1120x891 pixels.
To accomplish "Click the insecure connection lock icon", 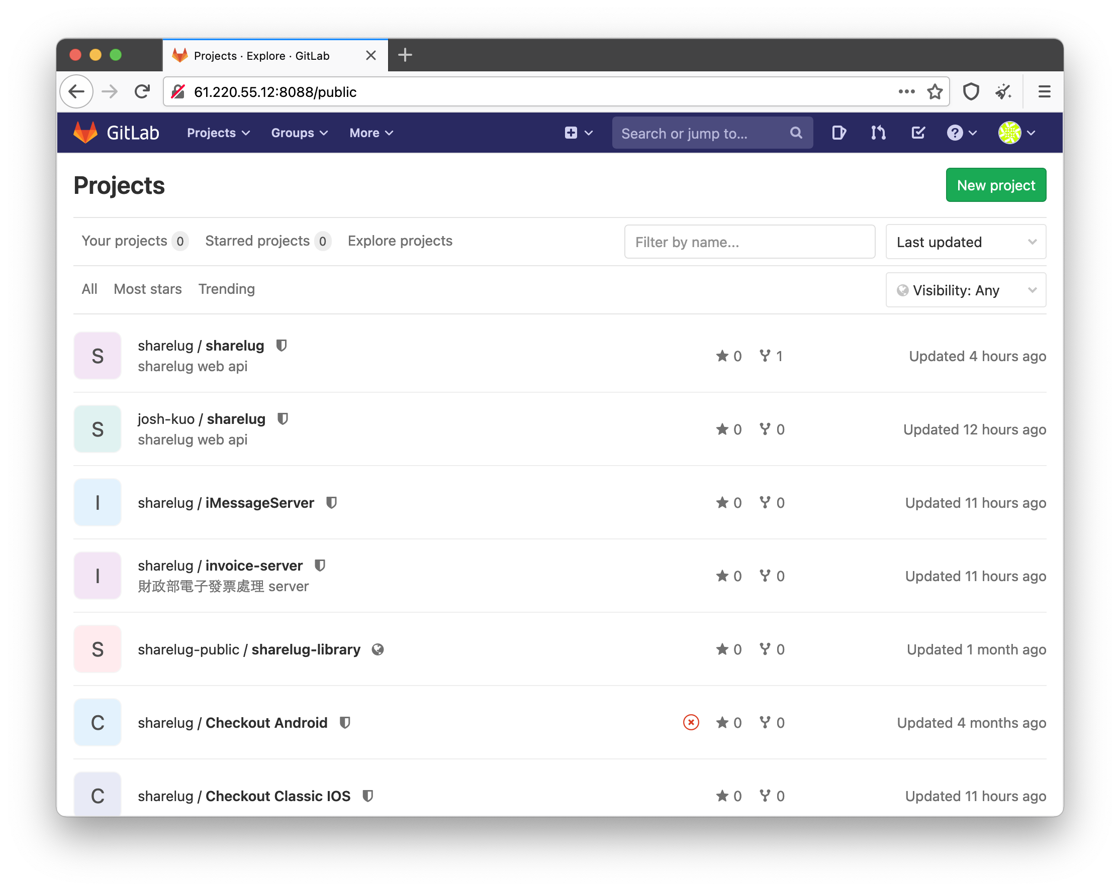I will 178,92.
